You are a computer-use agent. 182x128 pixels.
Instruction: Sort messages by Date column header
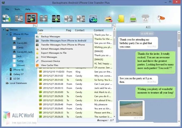click(x=40, y=30)
